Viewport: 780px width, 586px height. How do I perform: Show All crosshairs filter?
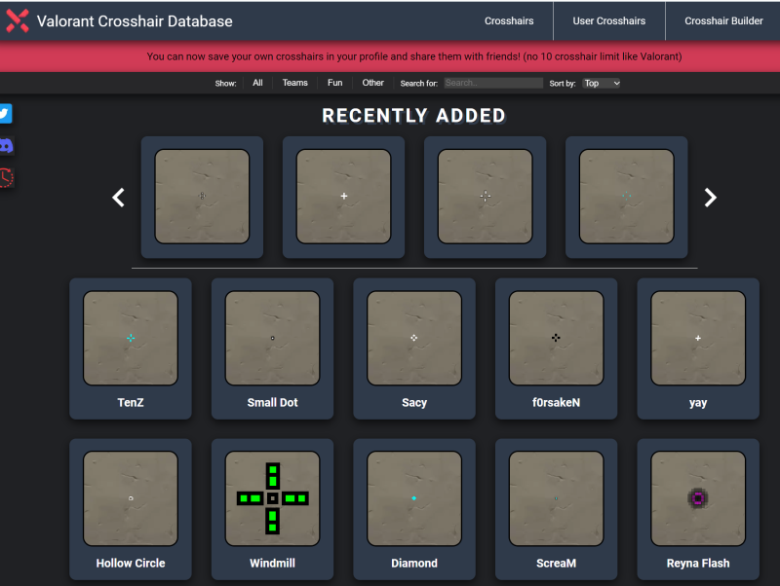257,83
